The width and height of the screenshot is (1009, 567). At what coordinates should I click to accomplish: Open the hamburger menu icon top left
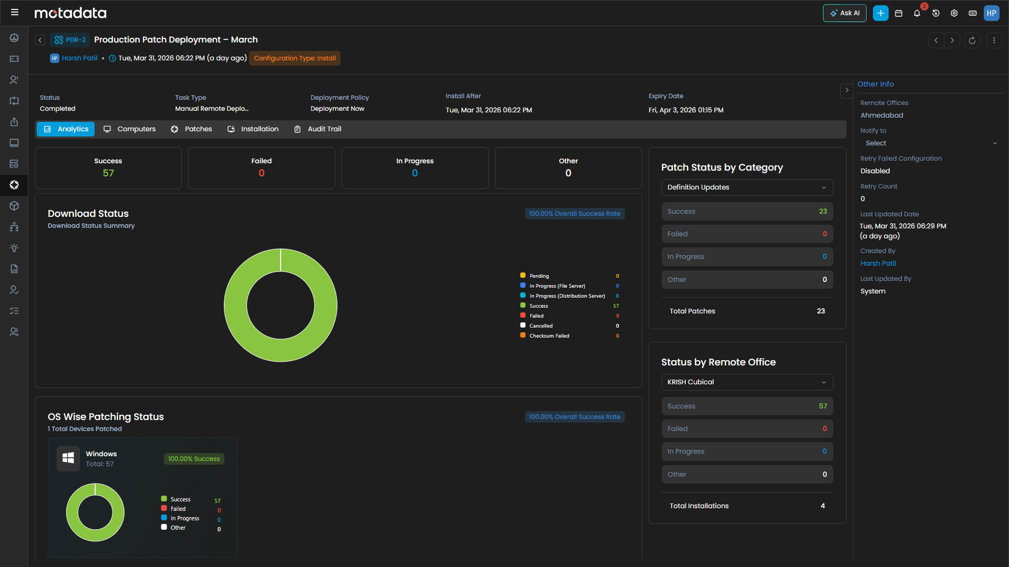[15, 12]
